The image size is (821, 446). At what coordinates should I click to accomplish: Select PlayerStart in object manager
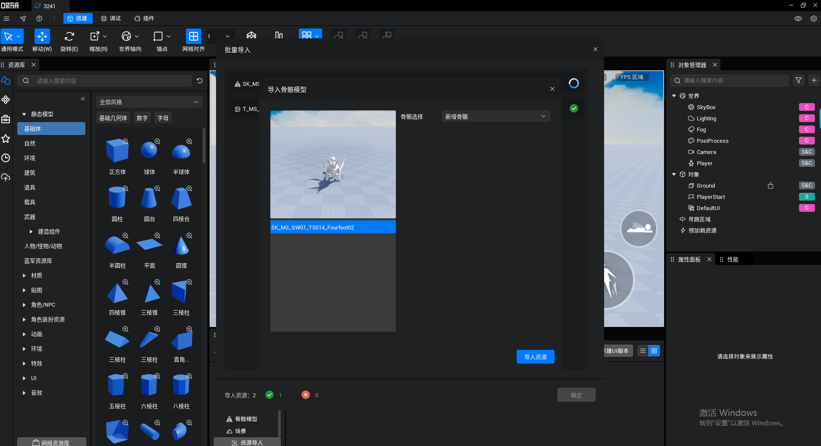[711, 197]
